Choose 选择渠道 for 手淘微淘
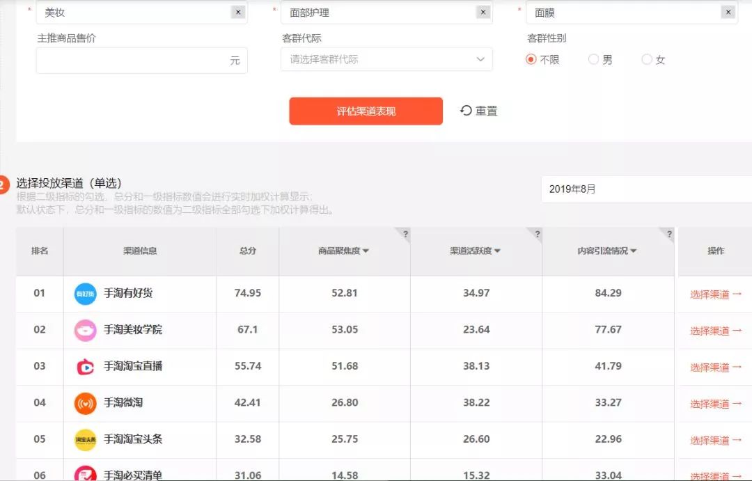Image resolution: width=752 pixels, height=481 pixels. pyautogui.click(x=716, y=403)
